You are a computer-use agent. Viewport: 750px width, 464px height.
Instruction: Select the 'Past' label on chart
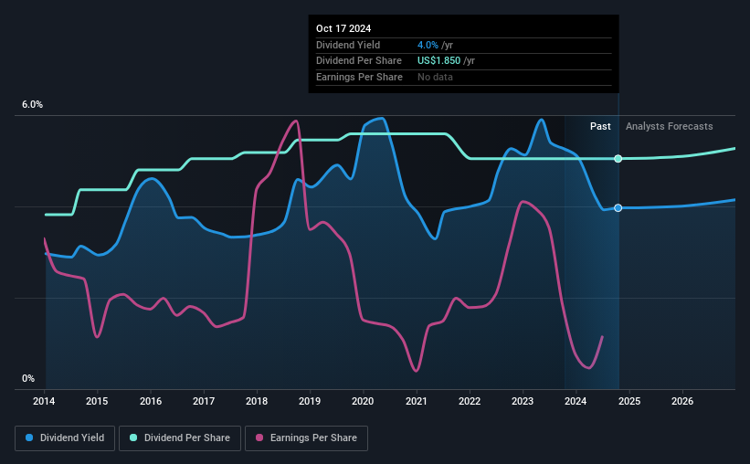click(600, 126)
